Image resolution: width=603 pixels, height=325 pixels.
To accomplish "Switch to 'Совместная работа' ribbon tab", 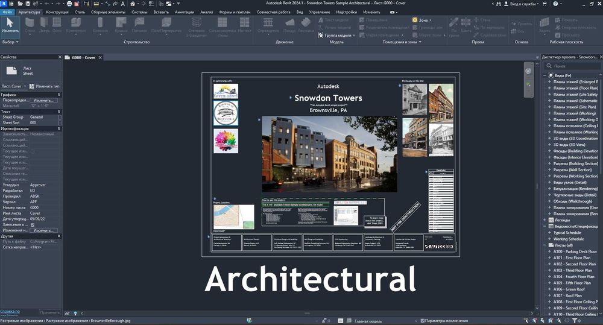I will pyautogui.click(x=273, y=12).
